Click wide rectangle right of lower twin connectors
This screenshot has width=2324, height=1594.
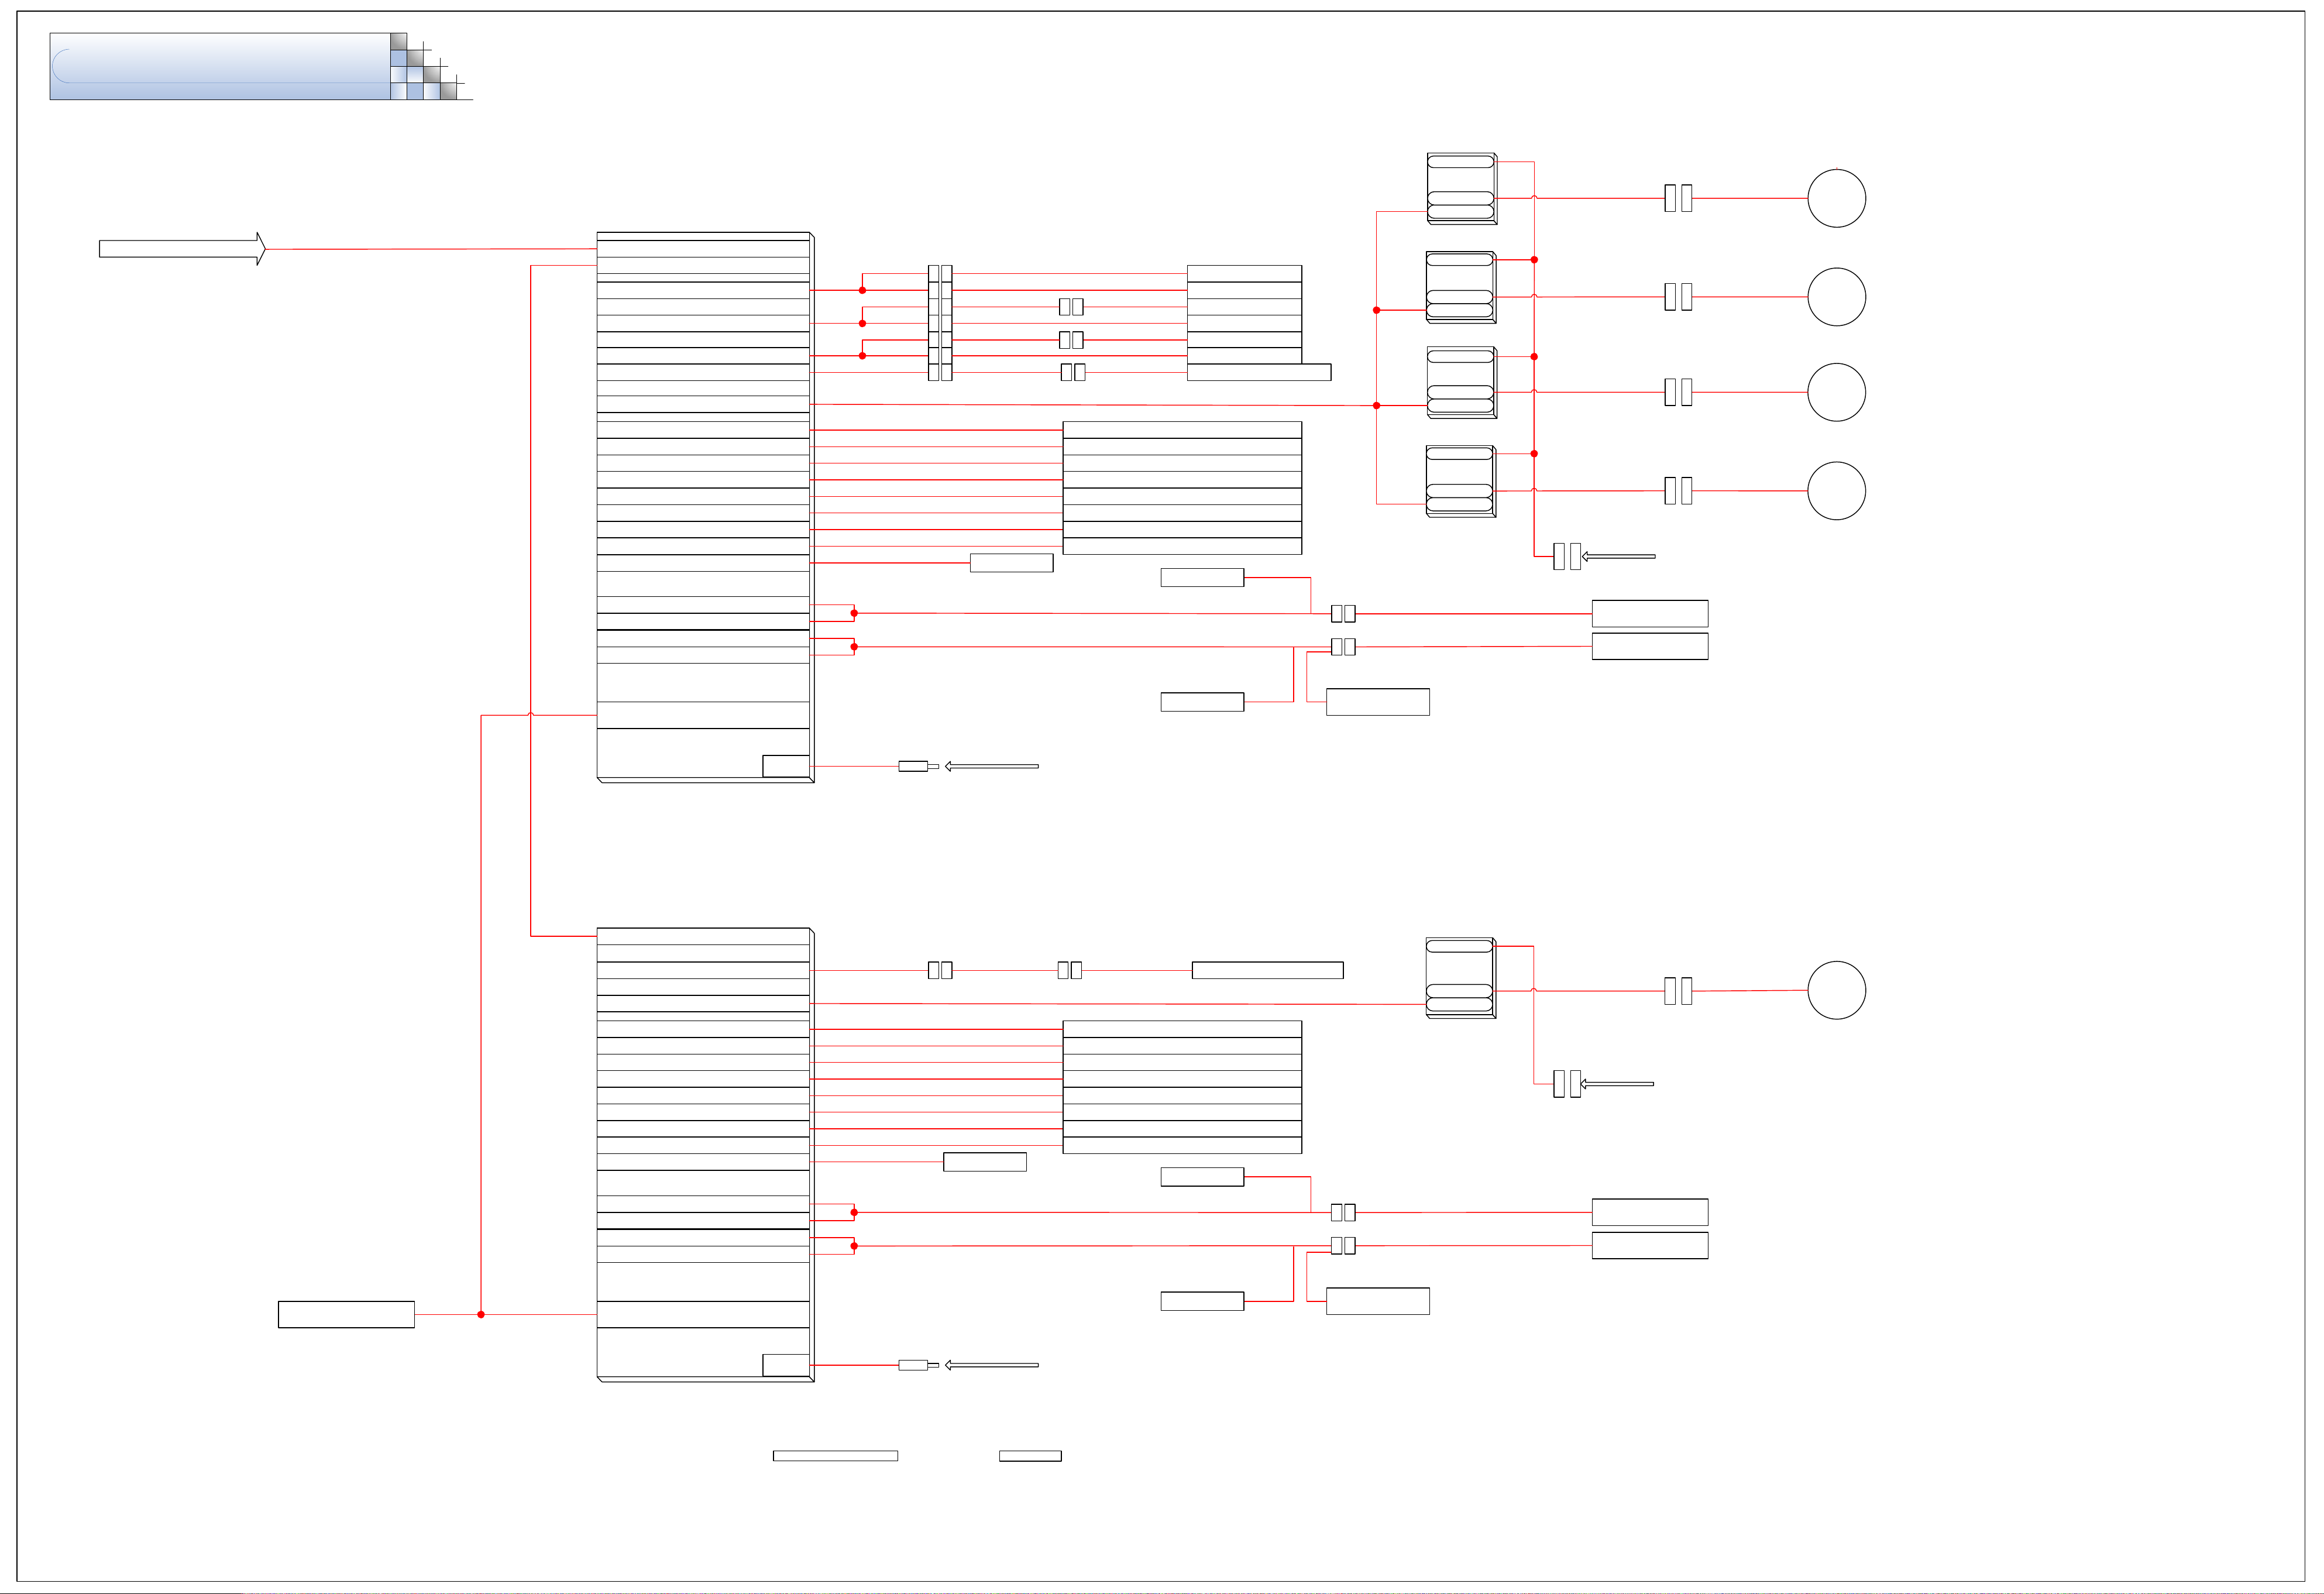point(1267,970)
